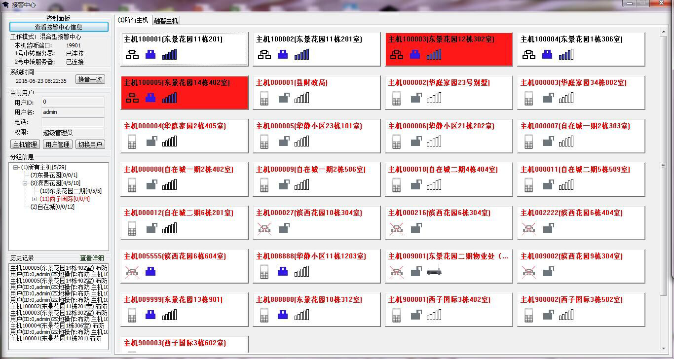Click blue lock on host 100004 card
This screenshot has height=359, width=674.
tap(547, 54)
